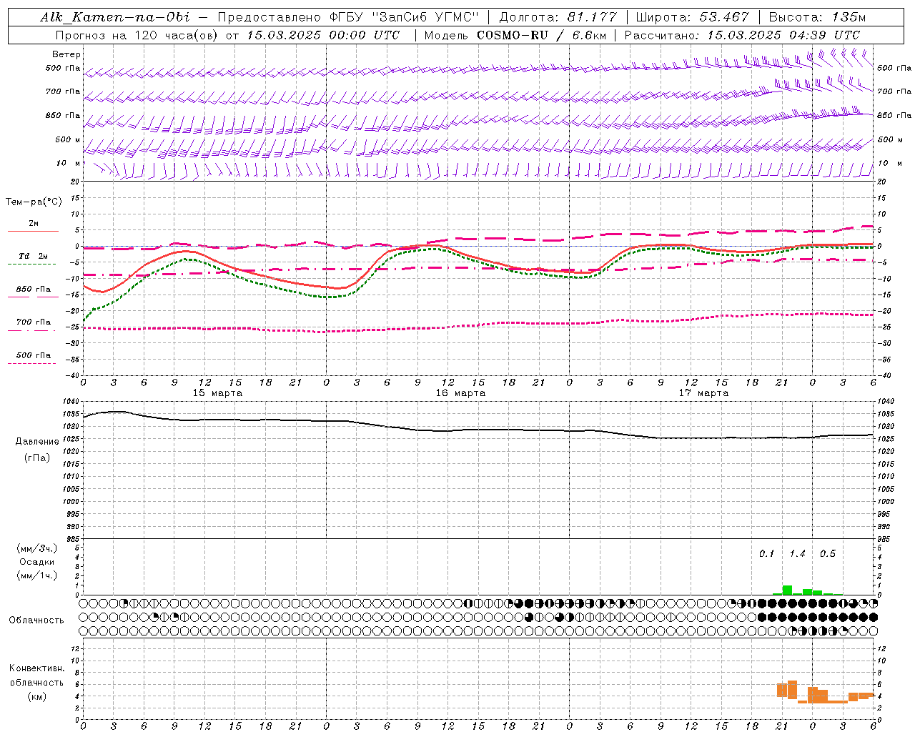
Task: Click the 15 марта date label
Action: (x=217, y=392)
